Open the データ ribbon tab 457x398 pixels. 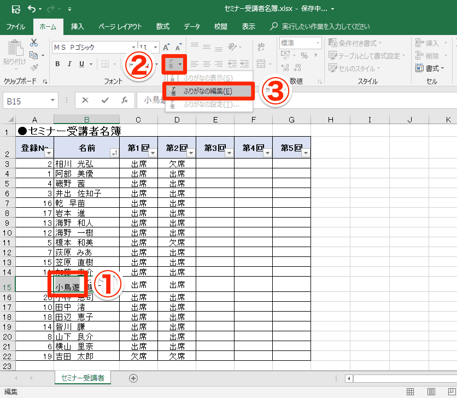(x=191, y=26)
